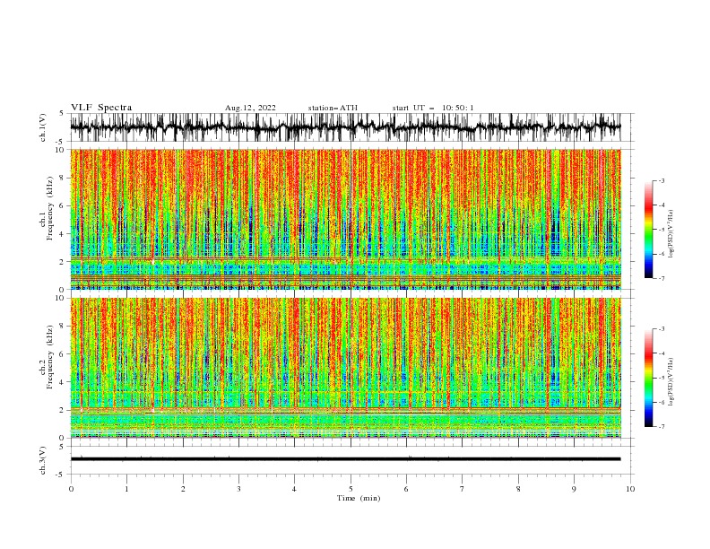710x549 pixels.
Task: Click the ch.3(V) axis label
Action: pyautogui.click(x=43, y=460)
